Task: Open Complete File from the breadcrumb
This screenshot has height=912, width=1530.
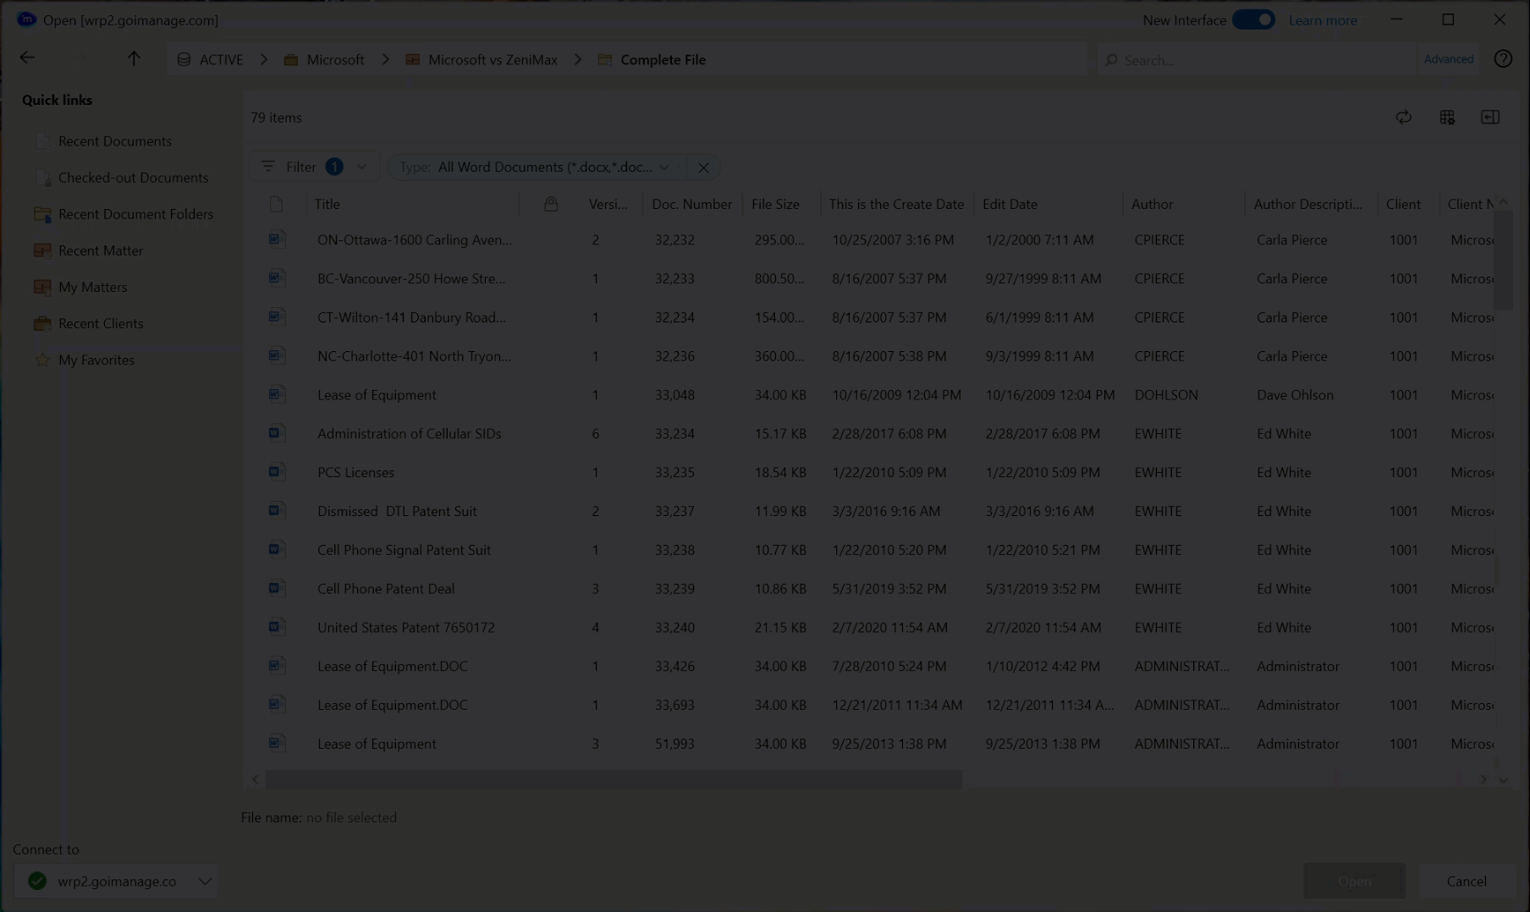Action: coord(663,59)
